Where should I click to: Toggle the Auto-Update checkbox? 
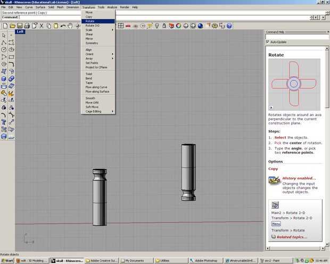click(268, 42)
